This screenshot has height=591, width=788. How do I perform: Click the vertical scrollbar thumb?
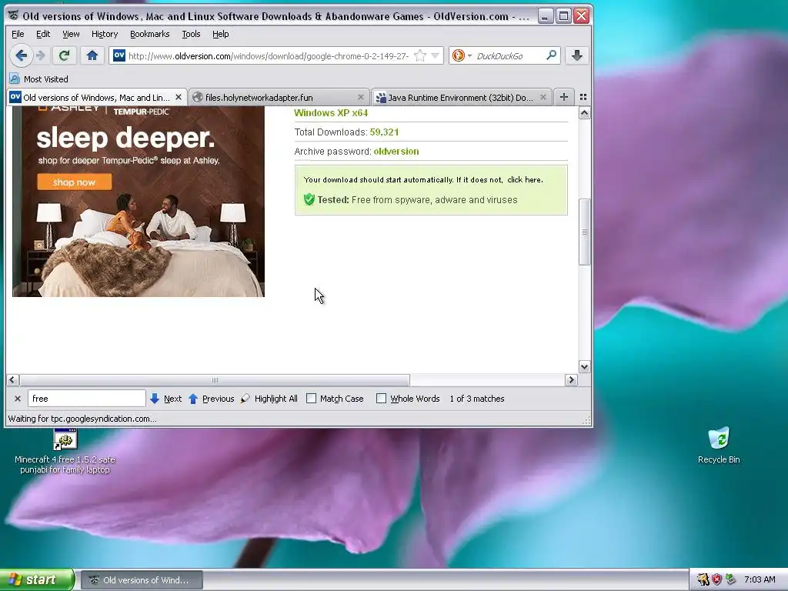584,232
